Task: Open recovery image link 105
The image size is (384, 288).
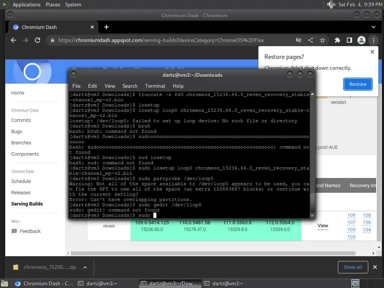Action: 351,230
